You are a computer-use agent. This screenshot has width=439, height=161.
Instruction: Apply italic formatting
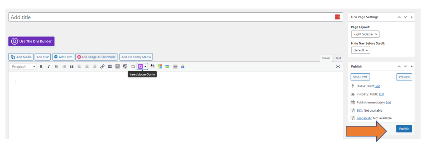(49, 66)
